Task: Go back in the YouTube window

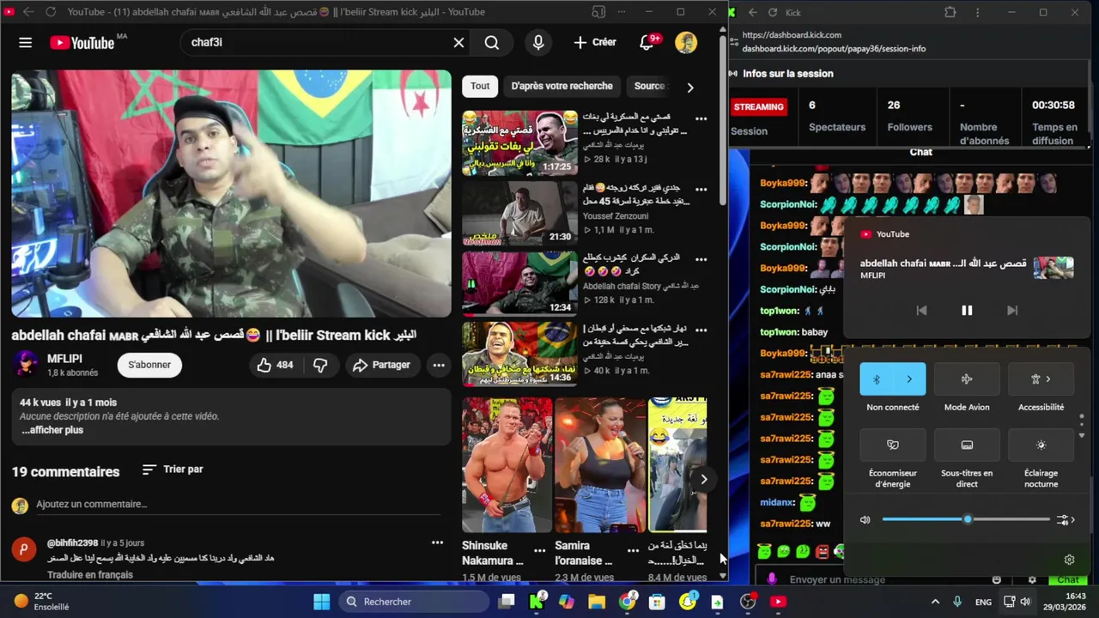Action: [x=29, y=12]
